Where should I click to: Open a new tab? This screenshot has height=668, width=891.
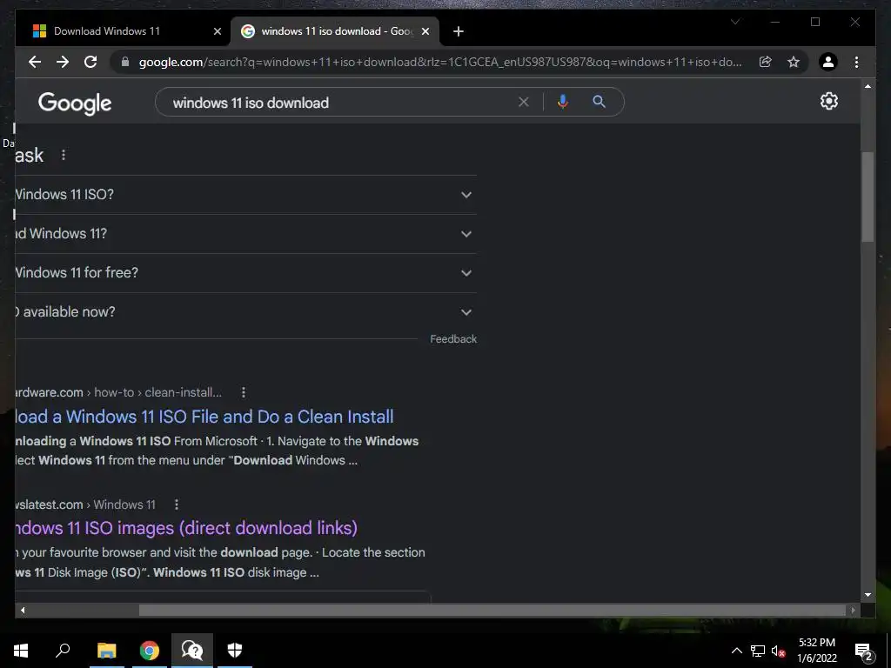459,31
